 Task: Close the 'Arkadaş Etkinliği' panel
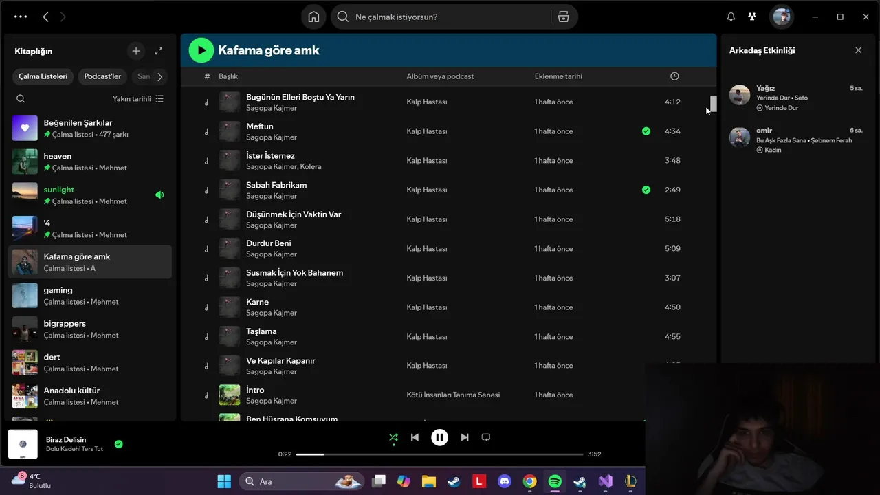point(858,50)
